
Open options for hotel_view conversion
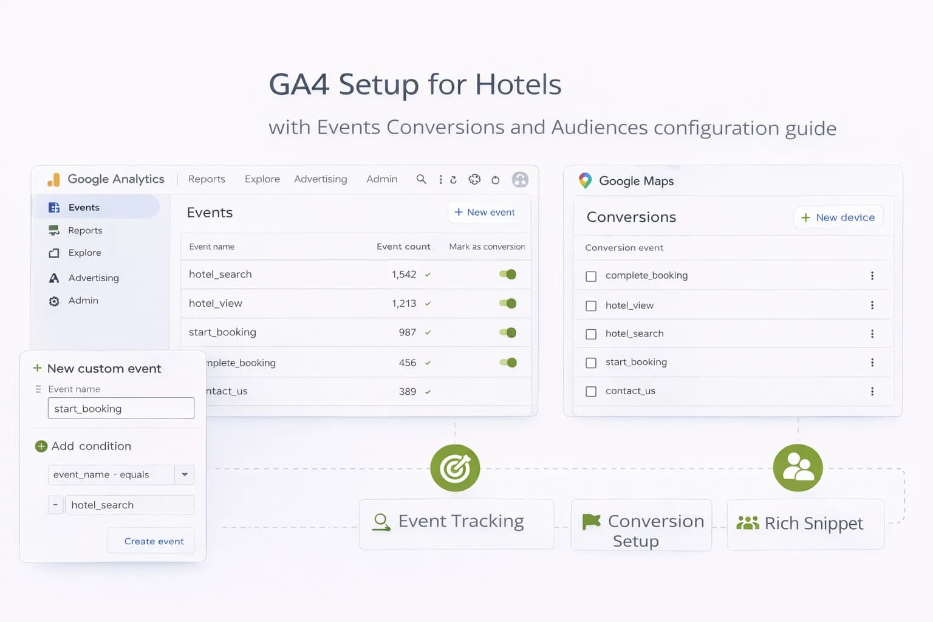pyautogui.click(x=872, y=305)
